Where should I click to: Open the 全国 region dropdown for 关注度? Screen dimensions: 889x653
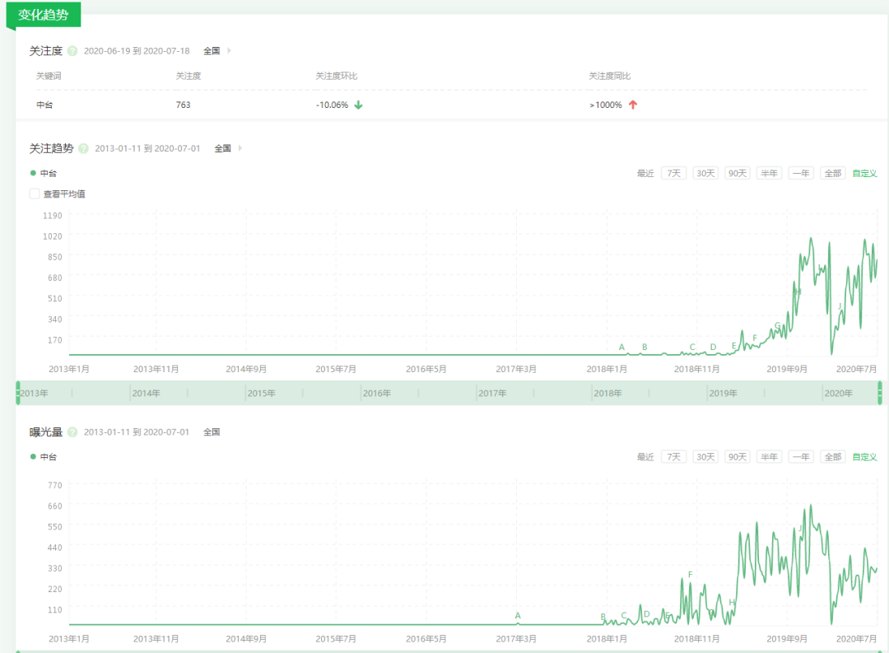coord(212,51)
